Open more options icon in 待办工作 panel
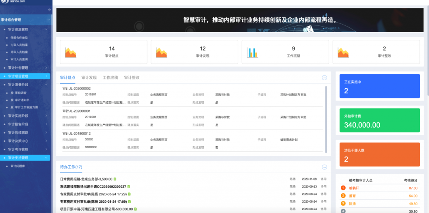Screen dimensions: 429x213 [x=324, y=167]
